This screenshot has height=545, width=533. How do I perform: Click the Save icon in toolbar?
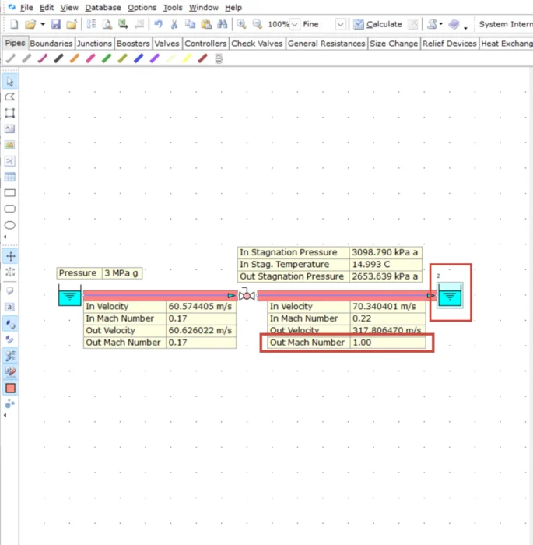coord(56,24)
